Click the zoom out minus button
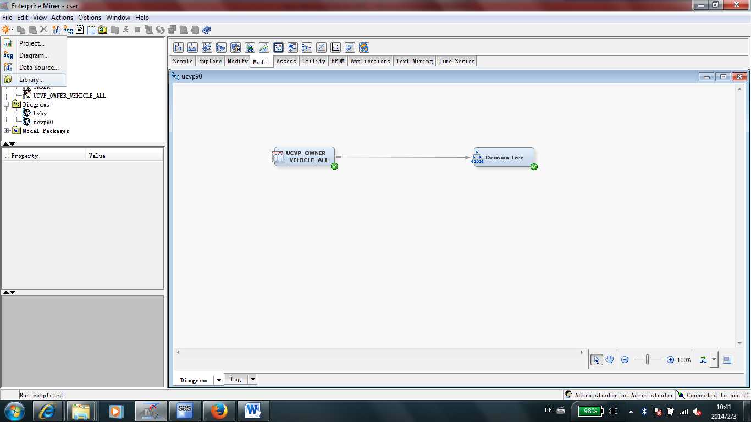The height and width of the screenshot is (422, 751). (625, 360)
